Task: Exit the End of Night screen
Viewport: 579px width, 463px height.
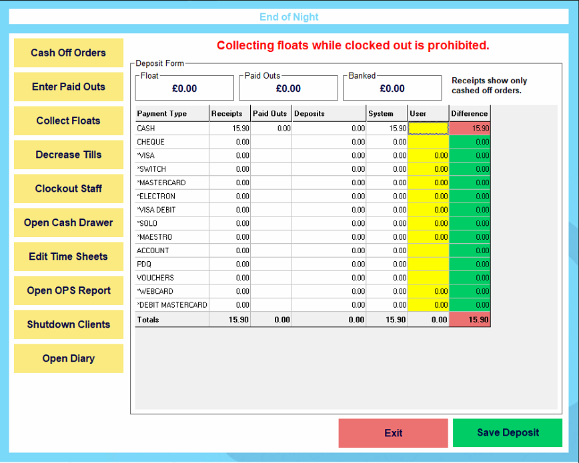Action: (x=393, y=433)
